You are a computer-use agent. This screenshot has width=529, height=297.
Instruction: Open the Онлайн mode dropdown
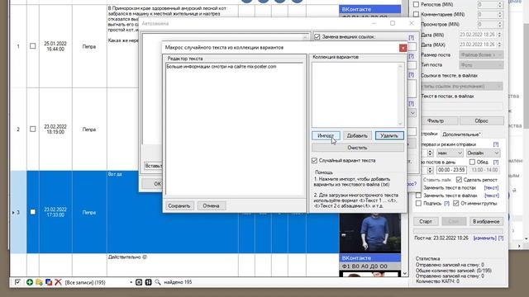483,153
